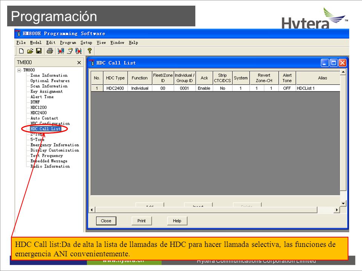Close the TM800 tree panel
362x271 pixels.
(79, 63)
